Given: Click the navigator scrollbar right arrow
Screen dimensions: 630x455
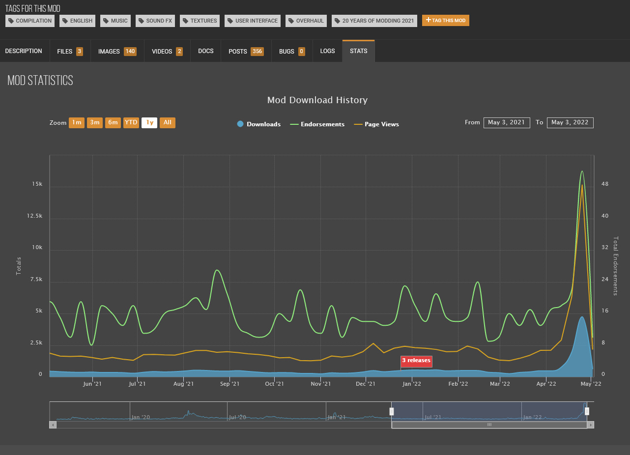Looking at the screenshot, I should (x=591, y=425).
